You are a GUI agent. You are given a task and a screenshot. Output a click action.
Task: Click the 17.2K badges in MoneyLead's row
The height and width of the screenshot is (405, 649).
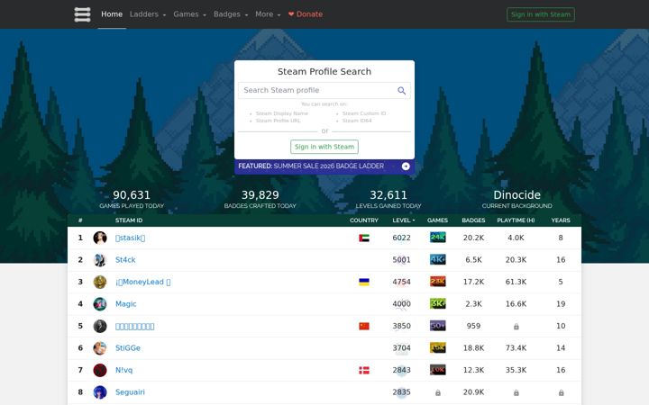tap(473, 282)
